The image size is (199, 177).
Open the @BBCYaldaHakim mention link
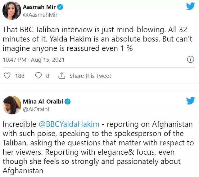[69, 124]
